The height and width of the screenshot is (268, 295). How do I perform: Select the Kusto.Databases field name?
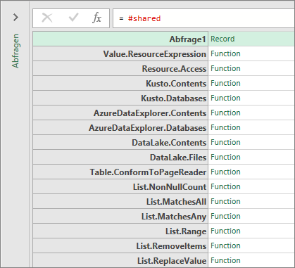[173, 98]
